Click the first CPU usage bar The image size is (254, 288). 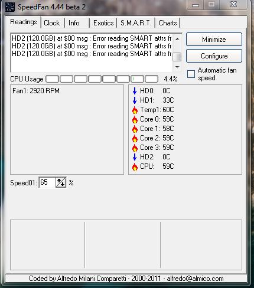point(52,79)
